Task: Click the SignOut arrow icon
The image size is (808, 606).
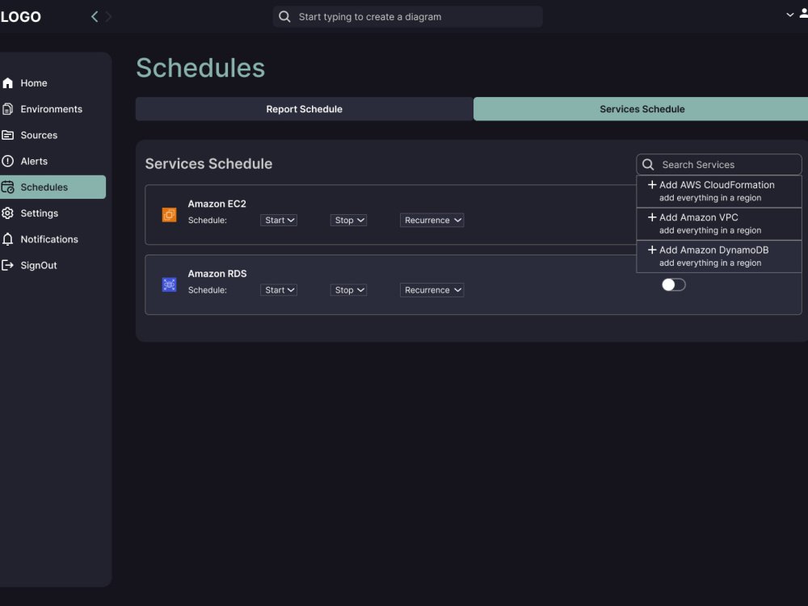Action: tap(8, 265)
